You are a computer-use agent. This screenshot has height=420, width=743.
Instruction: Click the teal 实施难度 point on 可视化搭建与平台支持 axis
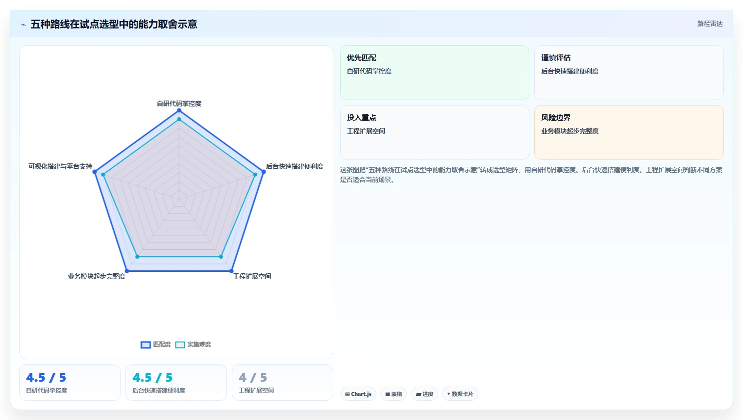pyautogui.click(x=103, y=175)
